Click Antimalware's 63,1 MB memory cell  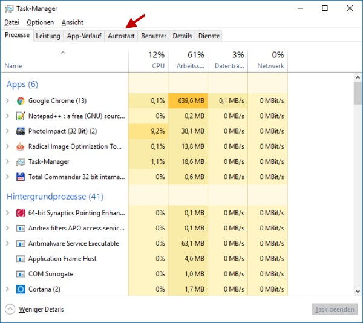188,243
